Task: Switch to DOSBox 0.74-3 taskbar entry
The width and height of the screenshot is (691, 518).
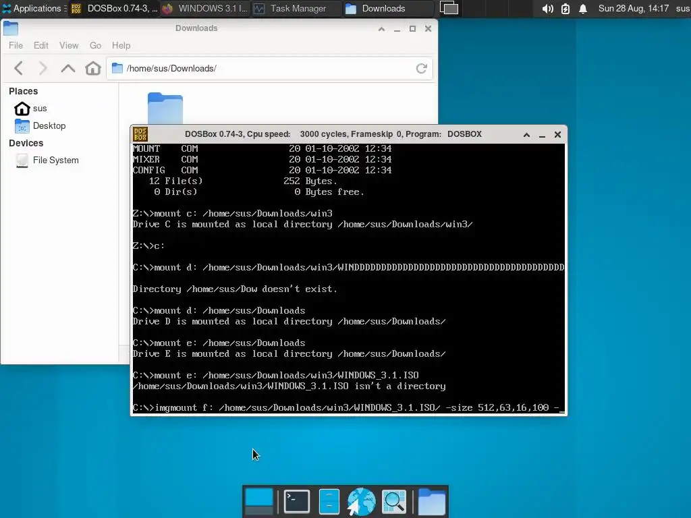Action: click(x=115, y=8)
